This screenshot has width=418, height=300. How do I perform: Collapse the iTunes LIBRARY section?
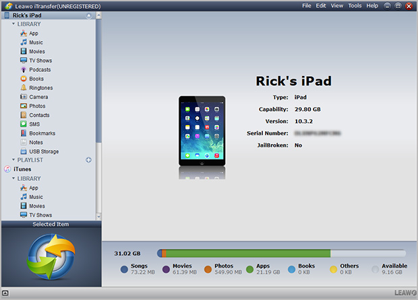click(13, 178)
